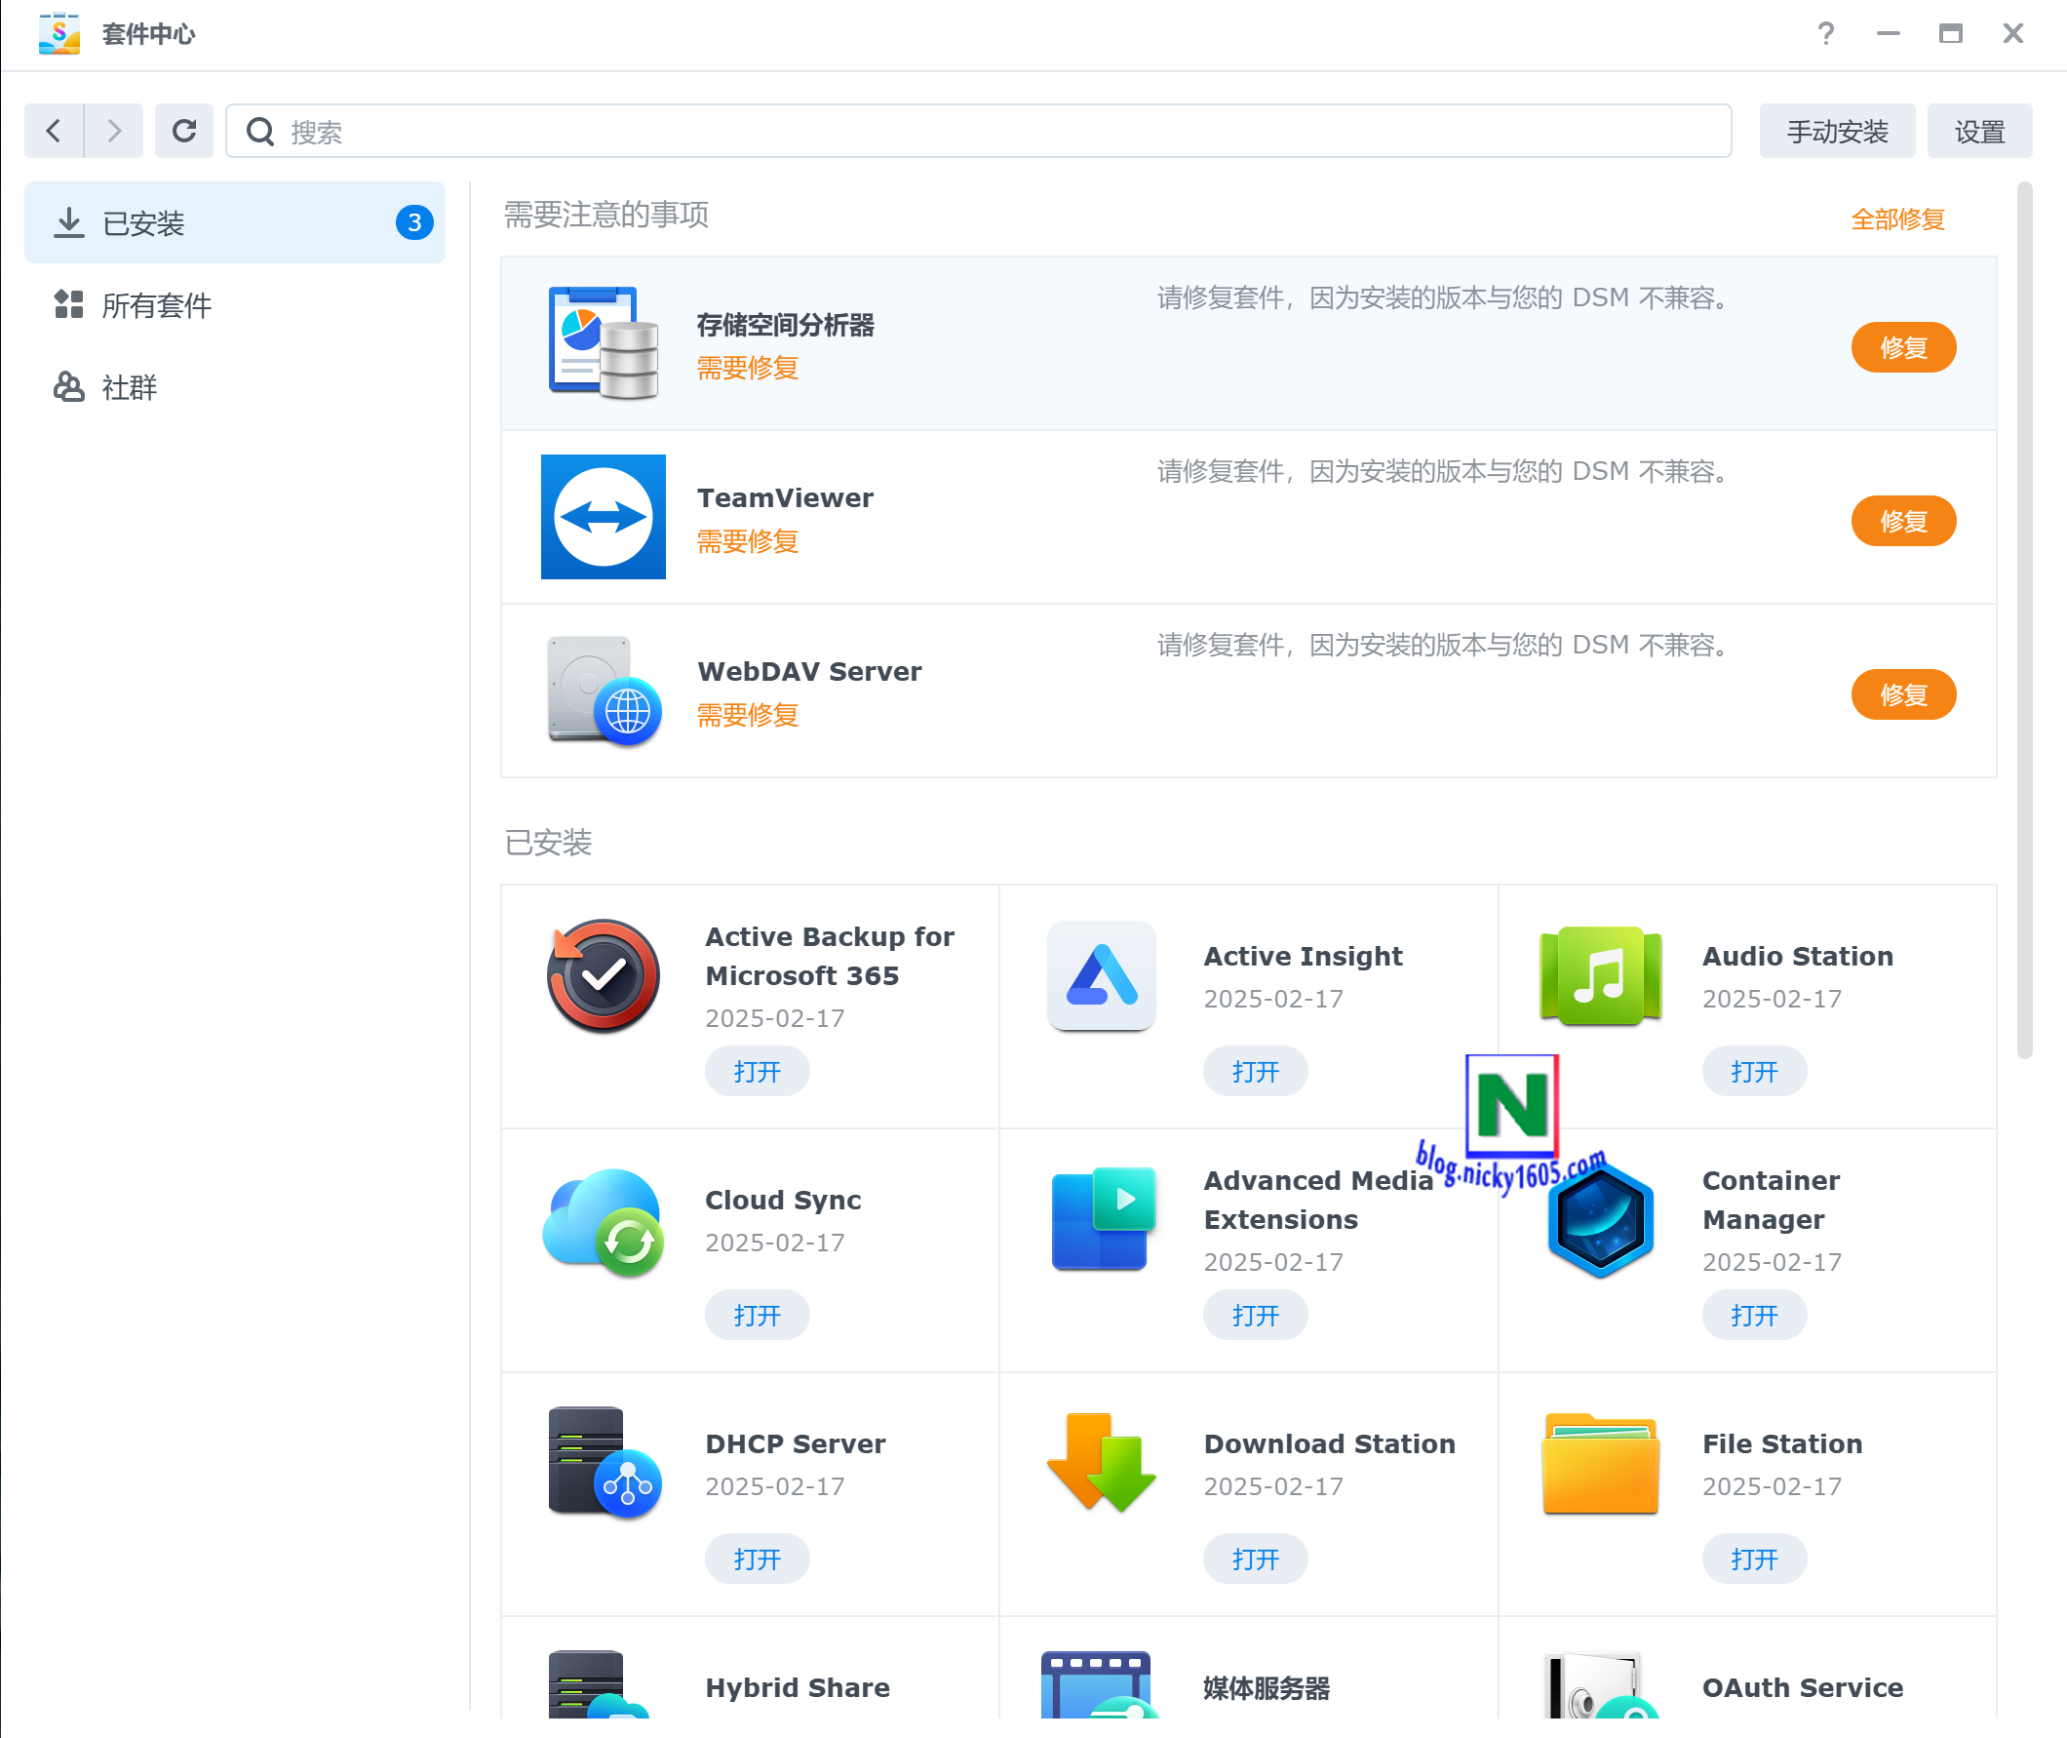Click 需要修复 status under TeamViewer
The height and width of the screenshot is (1738, 2067).
point(748,541)
